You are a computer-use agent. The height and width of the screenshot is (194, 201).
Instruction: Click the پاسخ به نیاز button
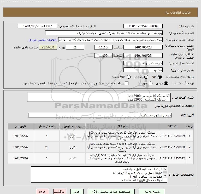152,192
